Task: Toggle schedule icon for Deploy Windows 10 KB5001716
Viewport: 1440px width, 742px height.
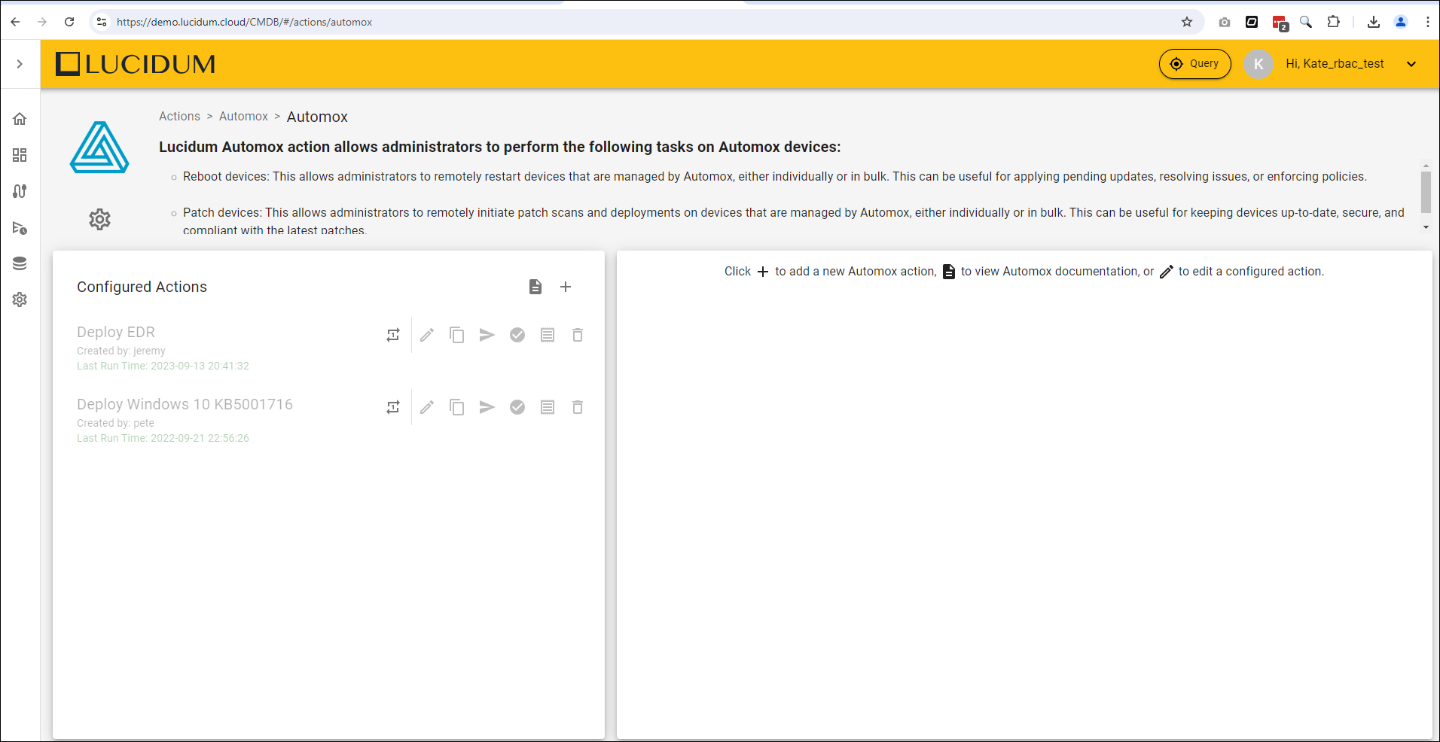Action: click(393, 407)
